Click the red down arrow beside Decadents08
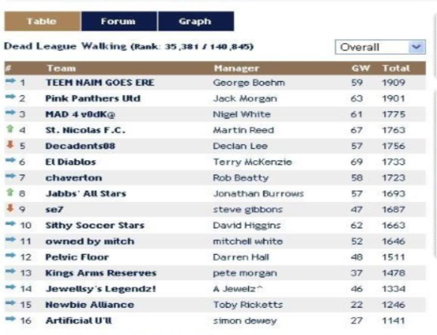This screenshot has width=437, height=335. coord(9,146)
